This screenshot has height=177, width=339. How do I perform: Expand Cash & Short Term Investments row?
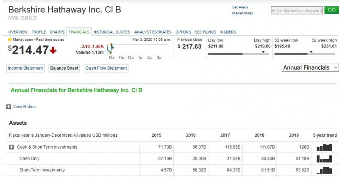(11, 147)
